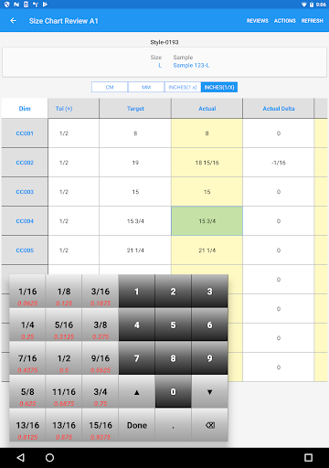Select the green CC004 Actual cell
The width and height of the screenshot is (329, 468).
(x=207, y=221)
